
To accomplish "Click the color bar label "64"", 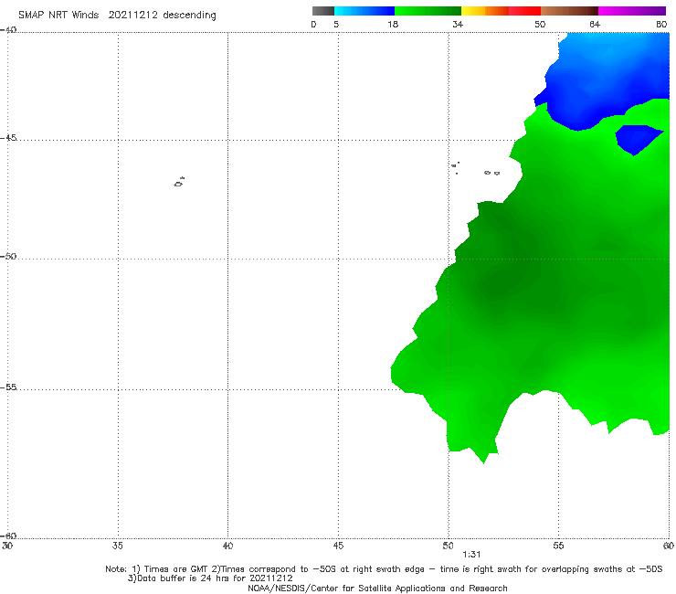I will point(595,25).
